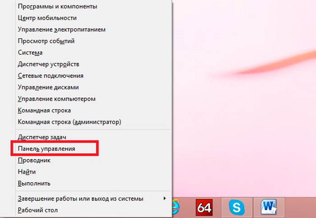Open the Выполнить dialog entry
The height and width of the screenshot is (218, 316).
pyautogui.click(x=34, y=184)
